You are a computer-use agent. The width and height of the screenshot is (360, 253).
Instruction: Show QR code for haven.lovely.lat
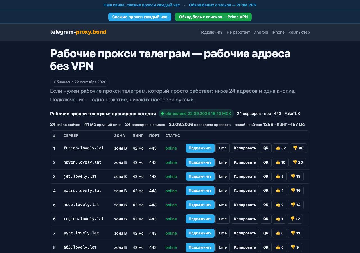tap(266, 162)
